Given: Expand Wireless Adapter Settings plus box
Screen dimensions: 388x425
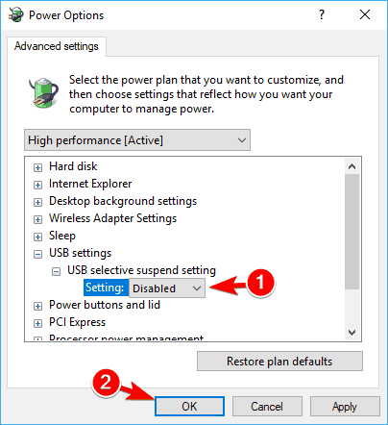Looking at the screenshot, I should tap(37, 219).
